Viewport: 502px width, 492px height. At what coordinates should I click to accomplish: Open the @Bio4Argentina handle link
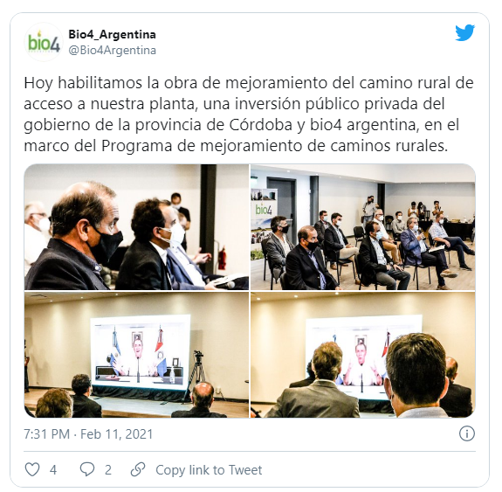point(113,51)
